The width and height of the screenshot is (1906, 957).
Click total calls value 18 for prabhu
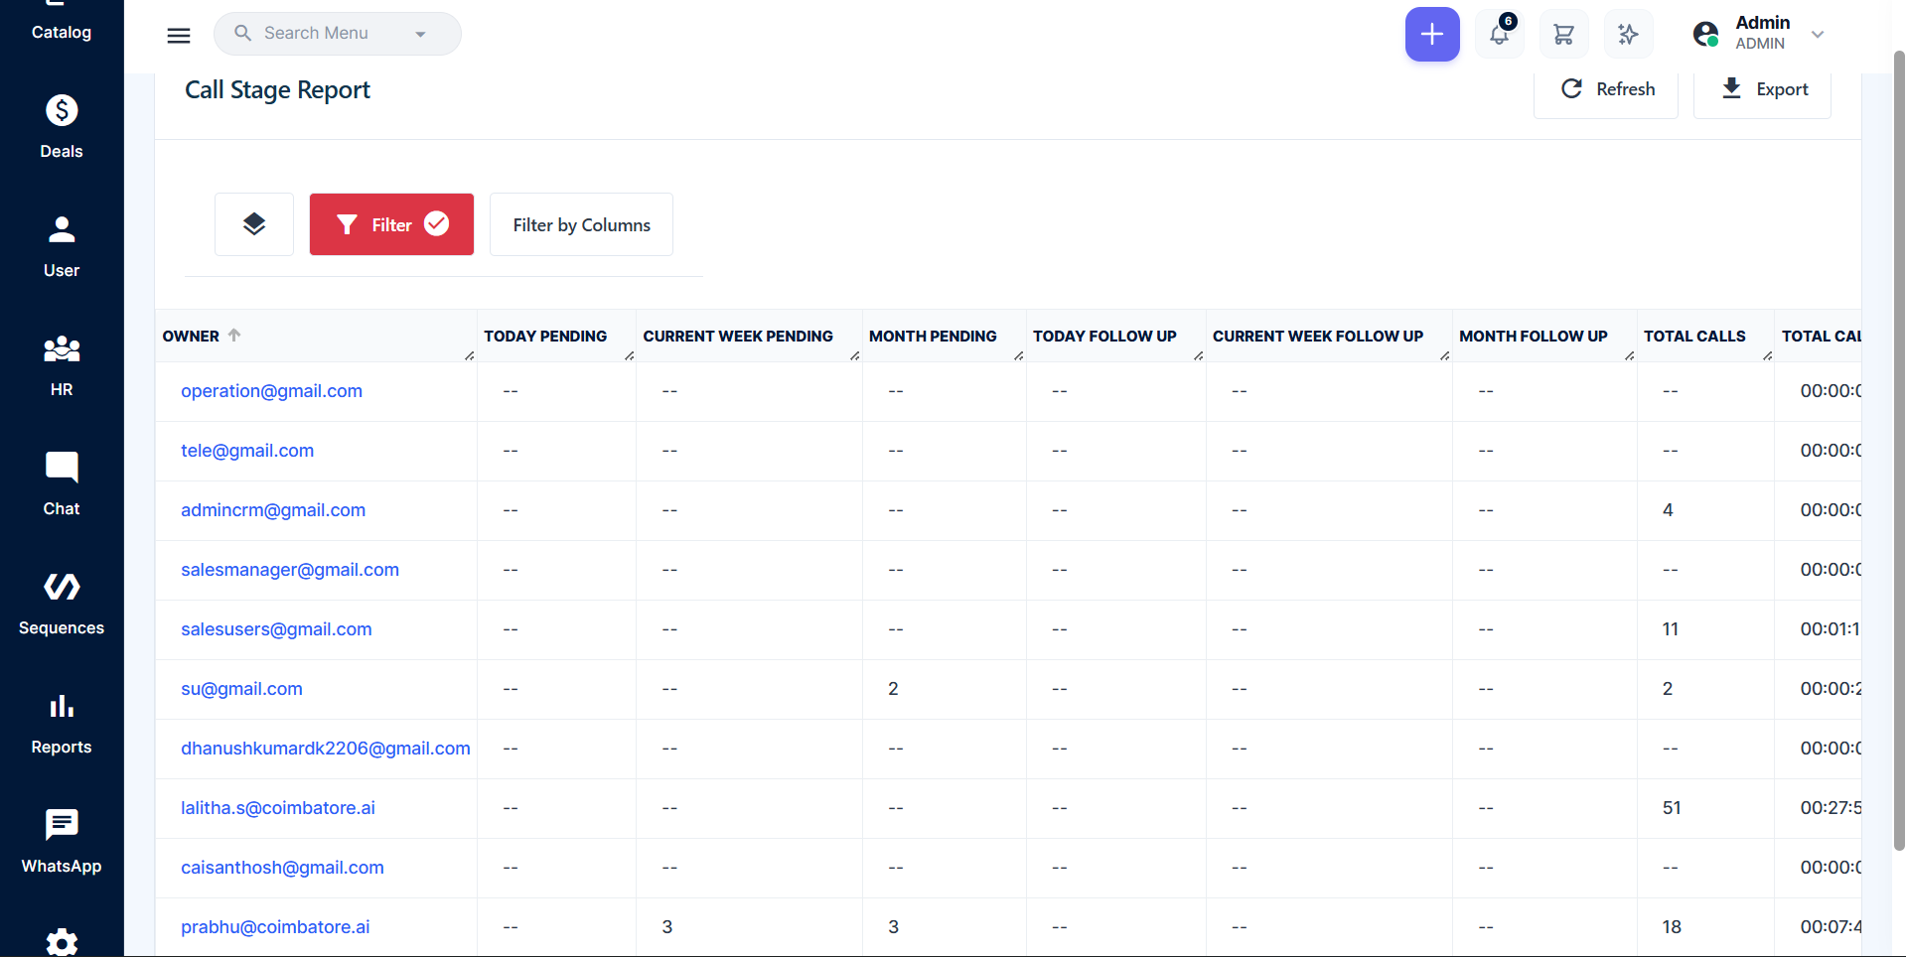pyautogui.click(x=1672, y=927)
